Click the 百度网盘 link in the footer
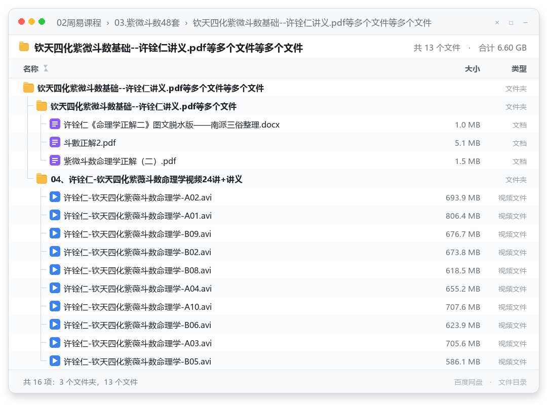 pyautogui.click(x=468, y=382)
